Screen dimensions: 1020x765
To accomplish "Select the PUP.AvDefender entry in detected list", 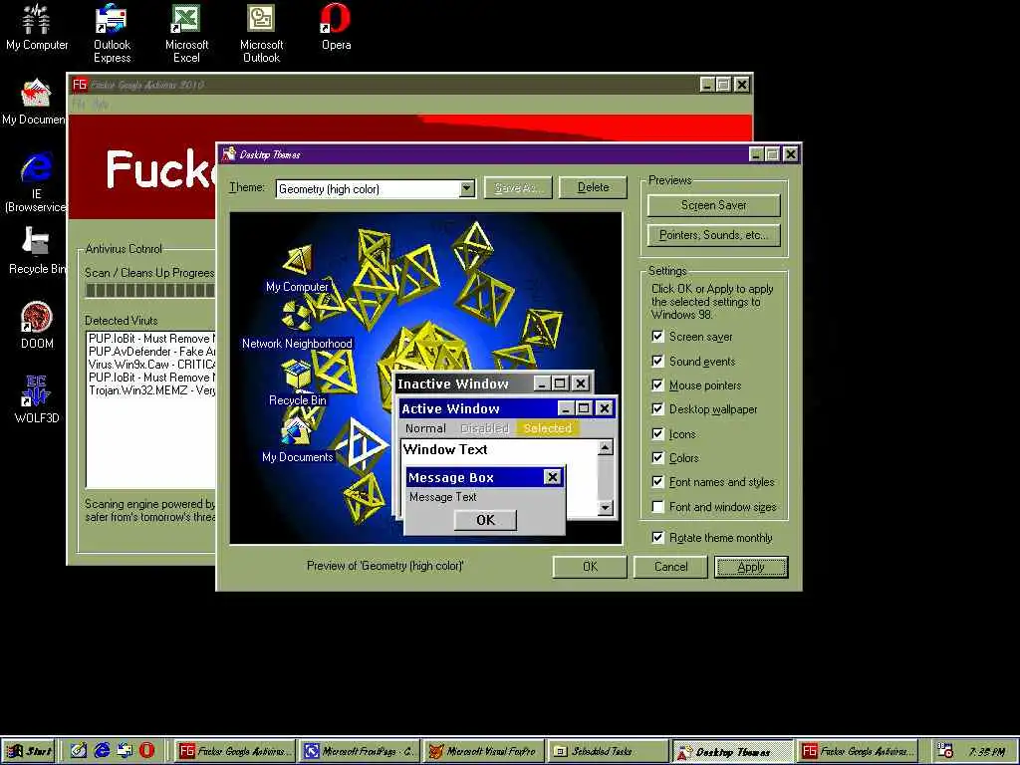I will [151, 352].
